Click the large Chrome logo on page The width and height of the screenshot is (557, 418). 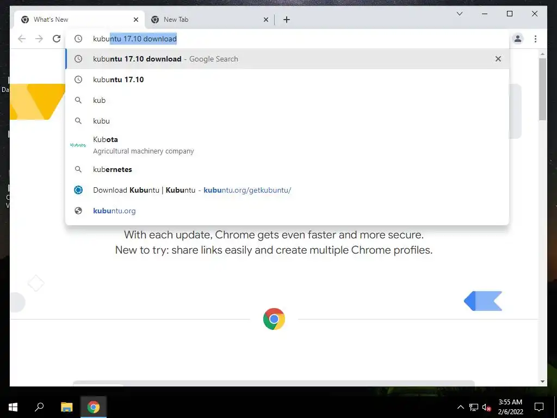pyautogui.click(x=274, y=319)
